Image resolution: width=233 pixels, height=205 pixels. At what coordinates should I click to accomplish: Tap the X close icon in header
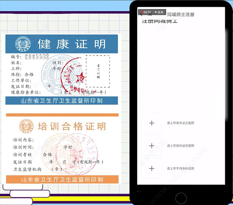150,14
